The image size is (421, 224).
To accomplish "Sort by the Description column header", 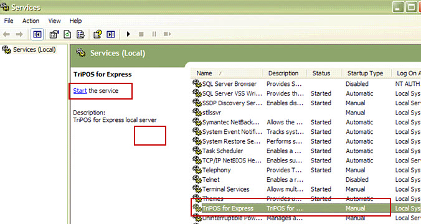I will tap(285, 73).
